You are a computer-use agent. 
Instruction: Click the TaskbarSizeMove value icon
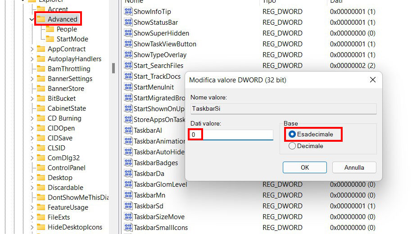point(128,216)
